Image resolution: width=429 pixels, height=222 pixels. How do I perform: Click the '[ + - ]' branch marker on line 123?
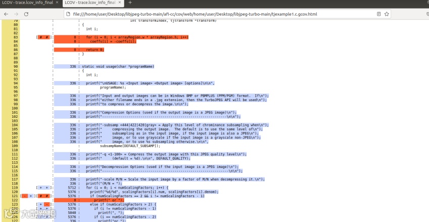[44, 204]
